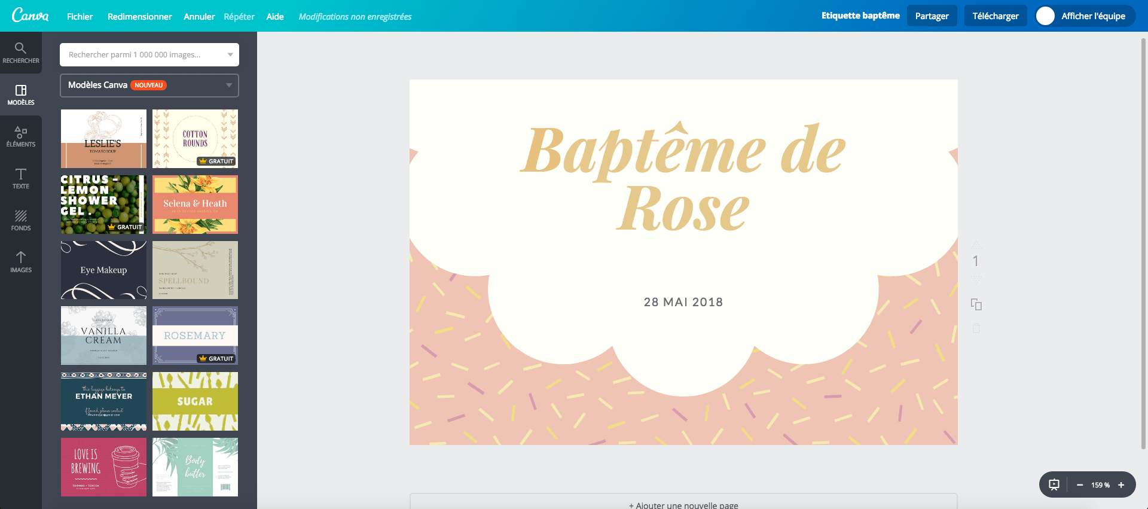Open the Images upload panel
The width and height of the screenshot is (1148, 509).
[x=21, y=262]
